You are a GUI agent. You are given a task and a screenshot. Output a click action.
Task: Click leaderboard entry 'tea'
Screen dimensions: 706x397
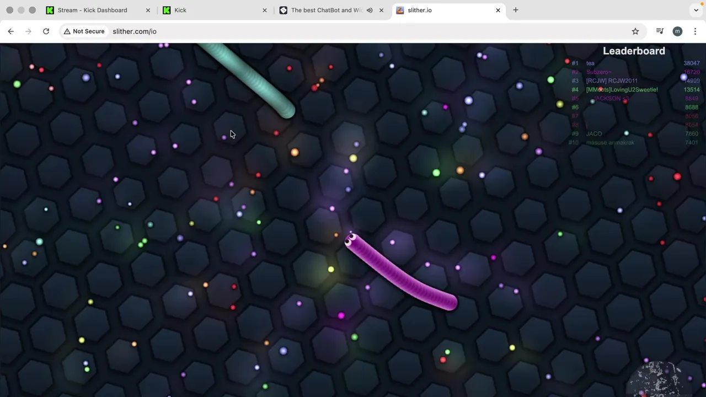[x=590, y=63]
